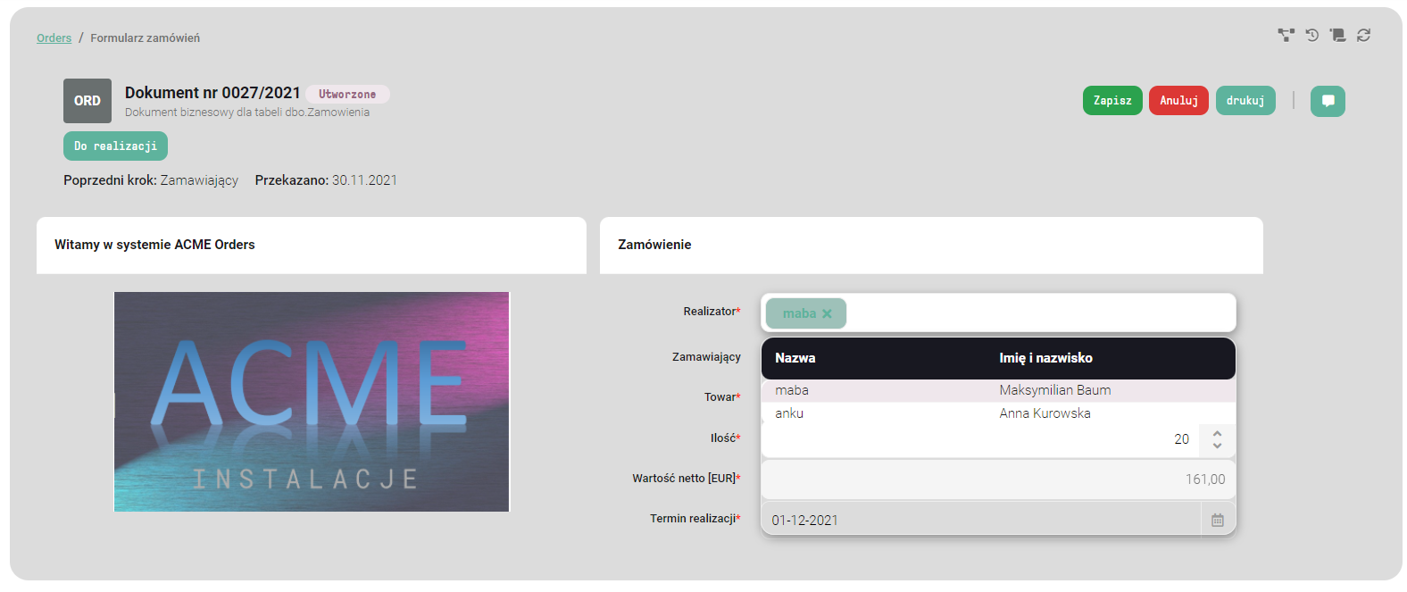Open the comments speech bubble button
The height and width of the screenshot is (592, 1407).
pos(1328,101)
